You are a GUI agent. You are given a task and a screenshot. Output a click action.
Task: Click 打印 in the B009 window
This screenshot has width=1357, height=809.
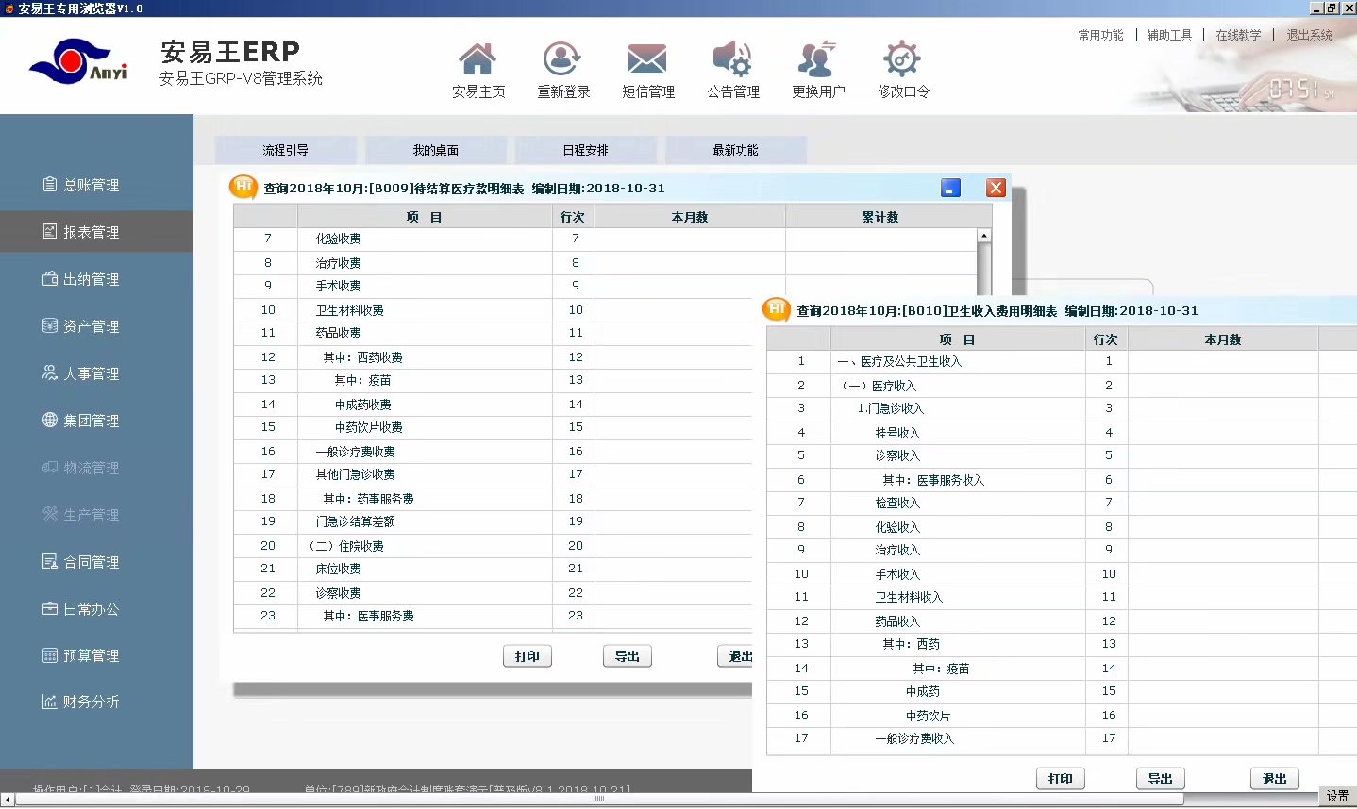528,656
